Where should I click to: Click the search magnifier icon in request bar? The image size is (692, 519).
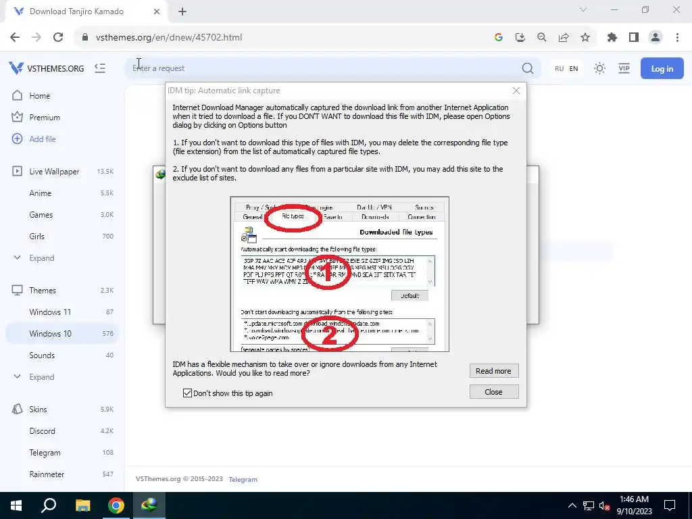tap(527, 68)
